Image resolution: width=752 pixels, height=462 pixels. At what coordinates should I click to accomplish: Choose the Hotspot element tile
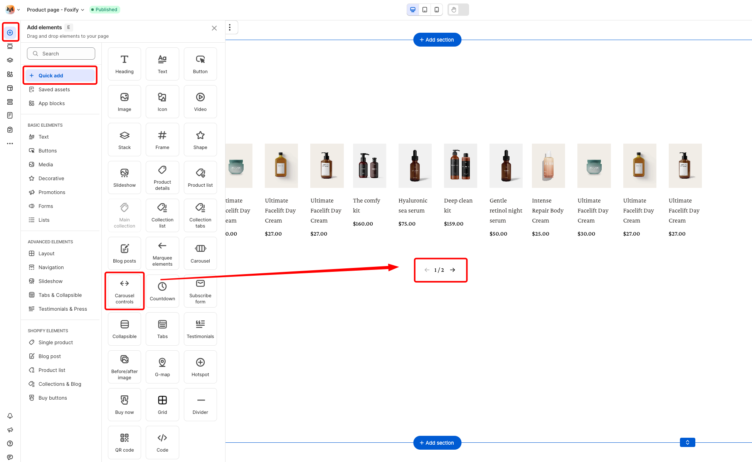tap(200, 367)
